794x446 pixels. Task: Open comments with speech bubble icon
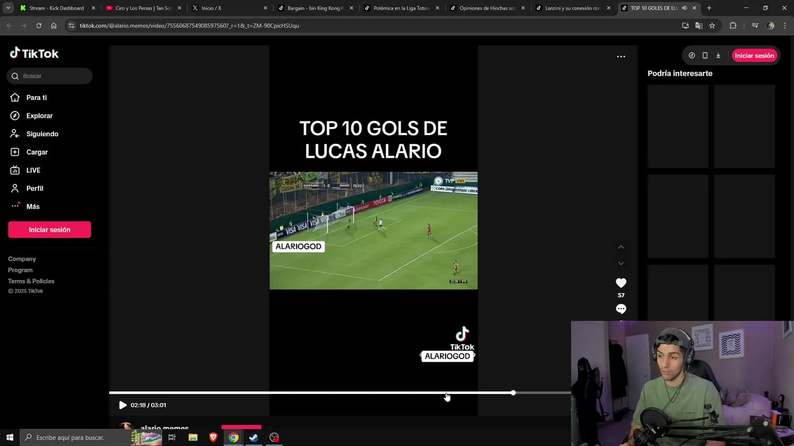(x=621, y=309)
